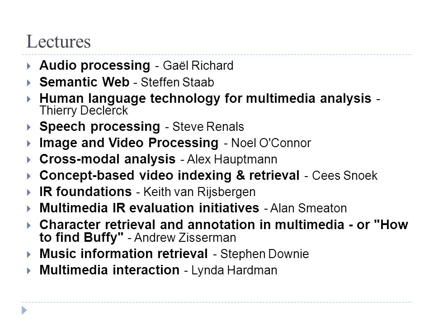Select the Multimedia IR evaluation initiatives title
The height and width of the screenshot is (326, 434).
(149, 208)
